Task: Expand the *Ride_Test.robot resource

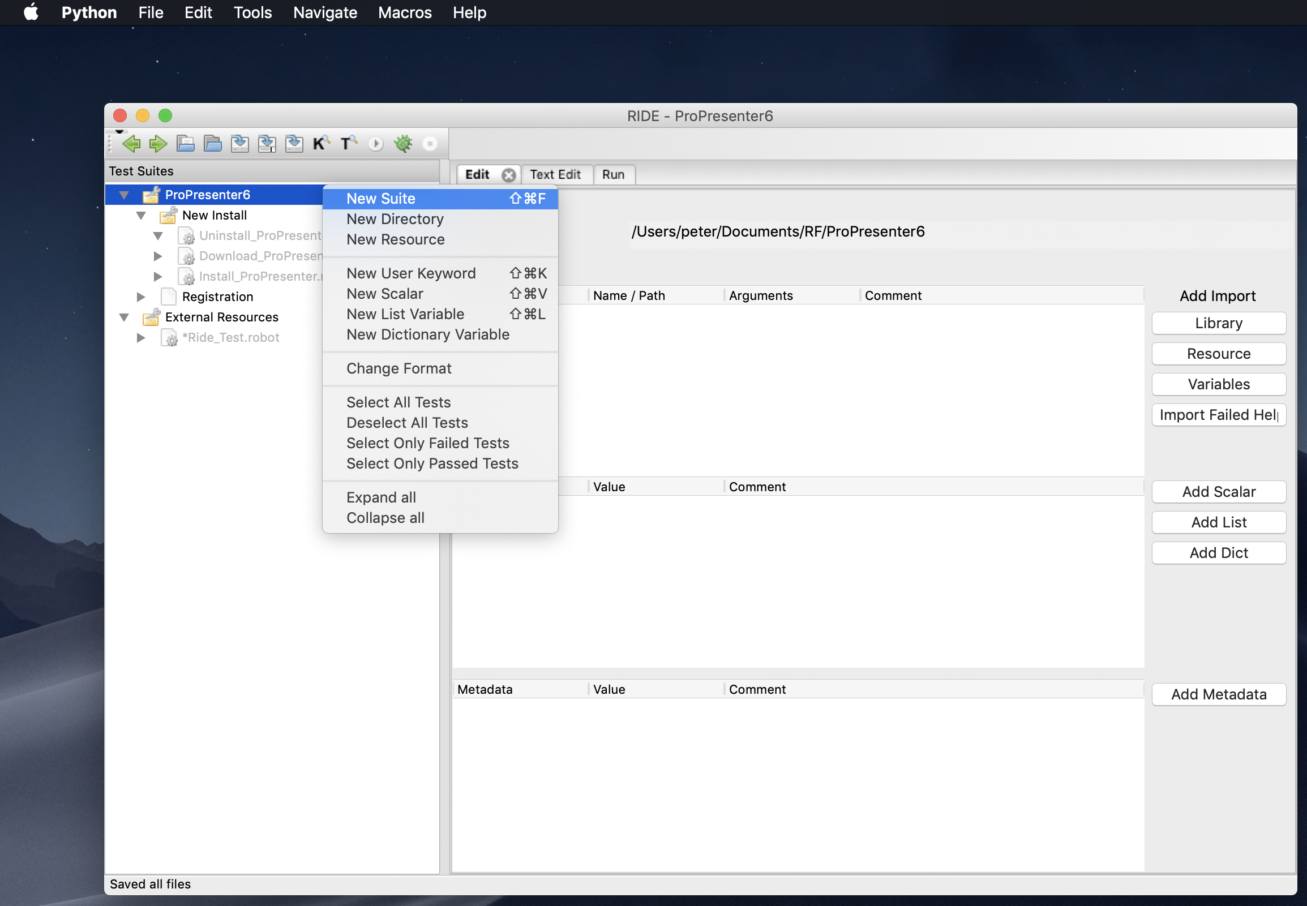Action: (140, 337)
